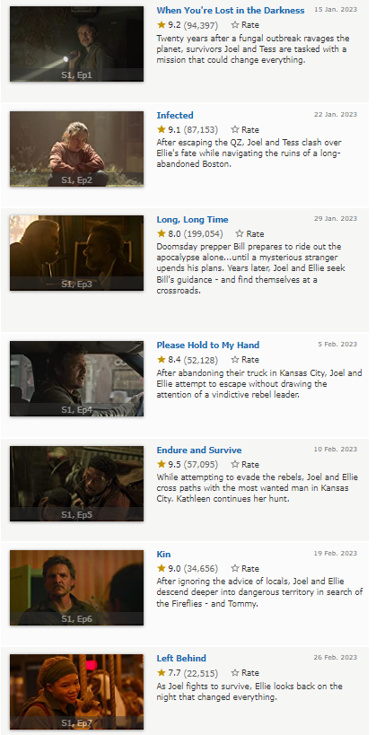376x735 pixels.
Task: Open the Infected episode title
Action: pos(175,115)
